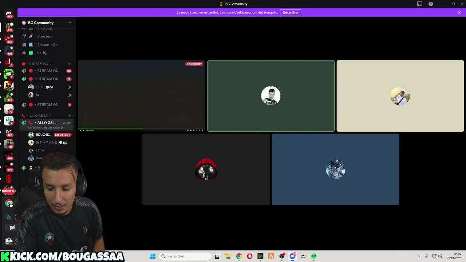Open the server icon with 369 badge
Image resolution: width=466 pixels, height=262 pixels.
tap(9, 50)
